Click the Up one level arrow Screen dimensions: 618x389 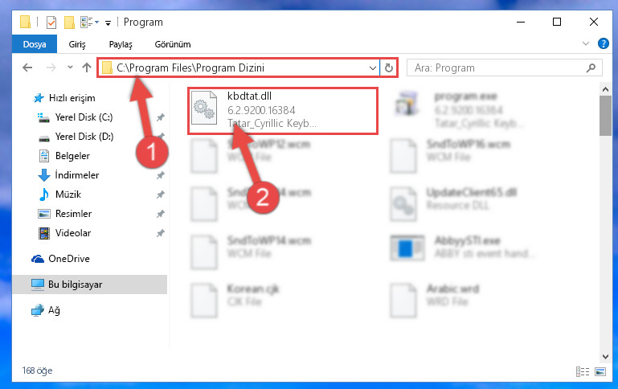coord(87,68)
